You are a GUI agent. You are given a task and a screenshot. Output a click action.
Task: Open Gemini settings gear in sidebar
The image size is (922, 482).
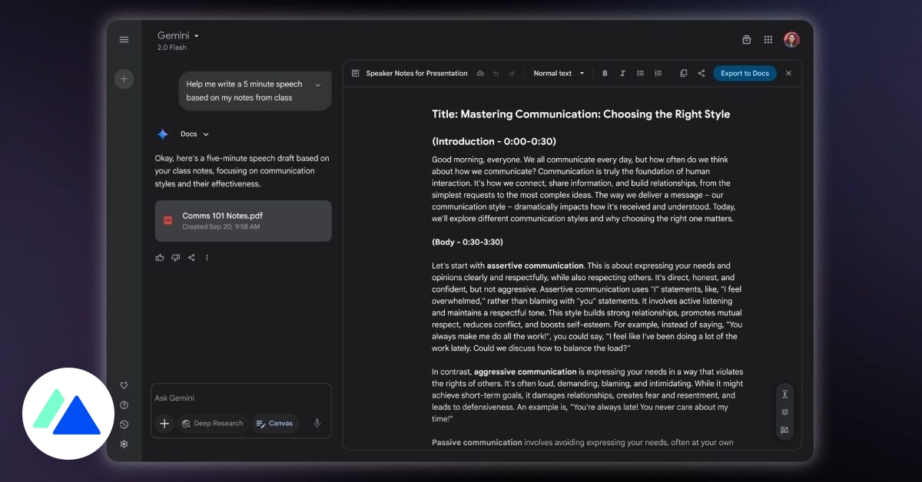click(x=124, y=444)
